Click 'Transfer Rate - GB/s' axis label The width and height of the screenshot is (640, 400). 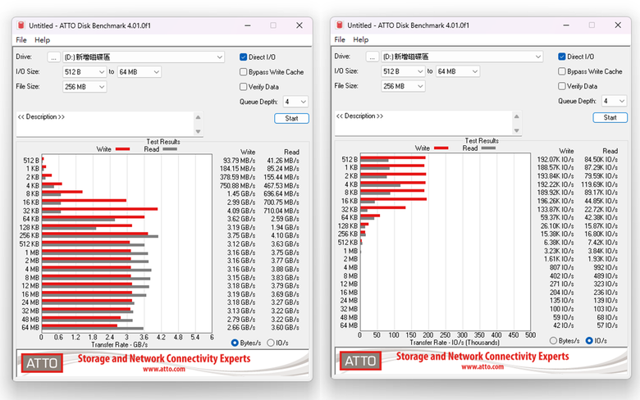[x=120, y=345]
